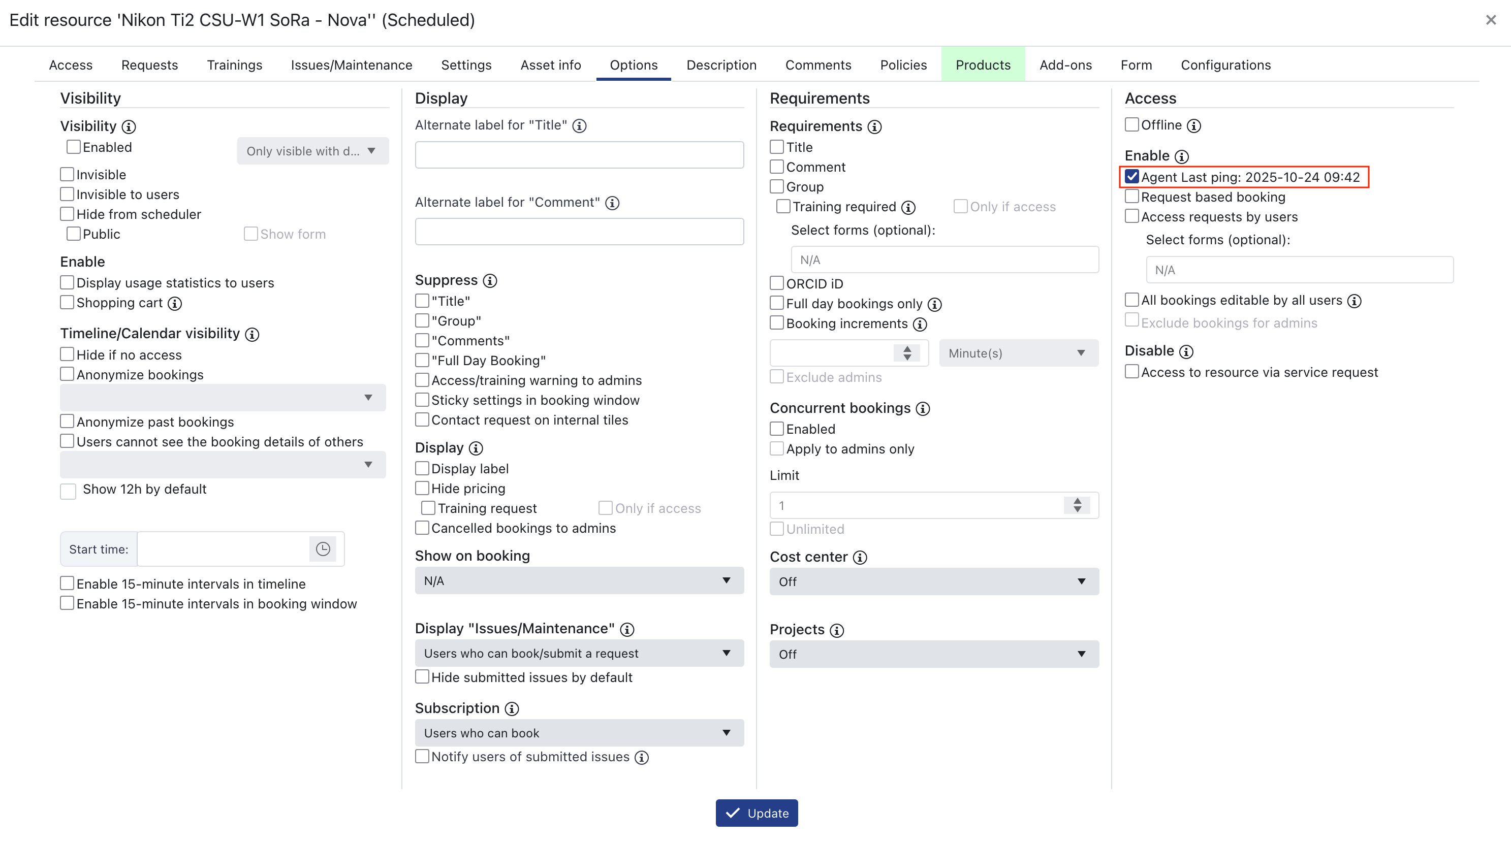Click info icon beside Concurrent bookings
This screenshot has width=1511, height=842.
923,409
